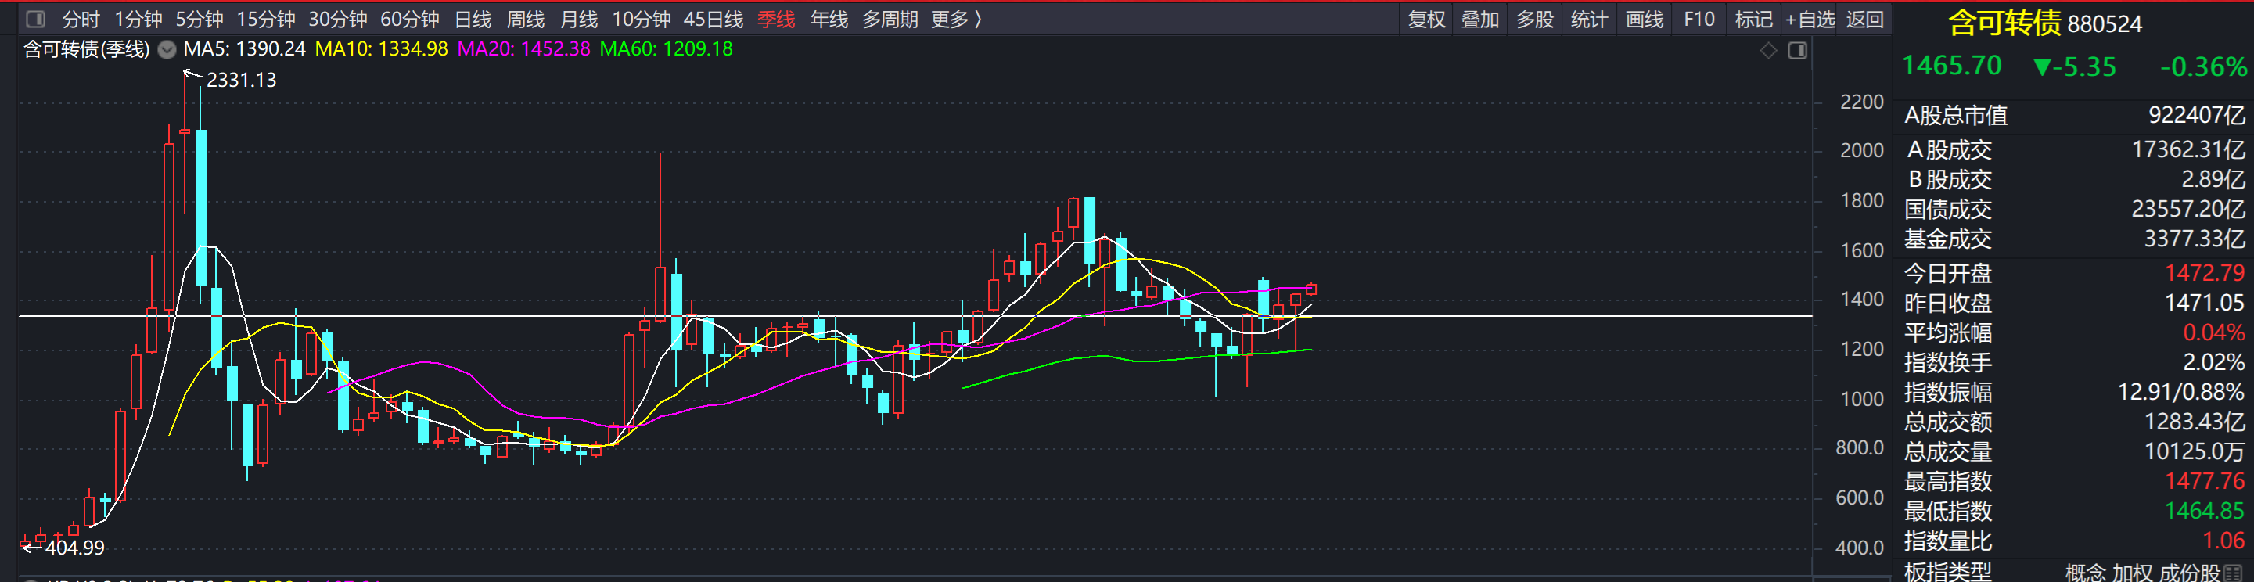Click the 基金成交 value 3377.33亿
The image size is (2254, 582).
click(x=2195, y=239)
